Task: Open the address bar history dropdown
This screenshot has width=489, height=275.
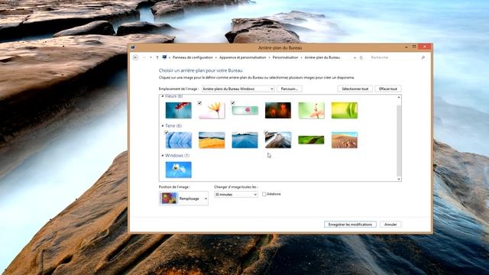Action: [355, 58]
